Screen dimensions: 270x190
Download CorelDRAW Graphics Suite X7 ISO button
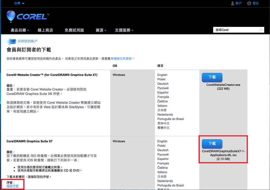(x=212, y=144)
